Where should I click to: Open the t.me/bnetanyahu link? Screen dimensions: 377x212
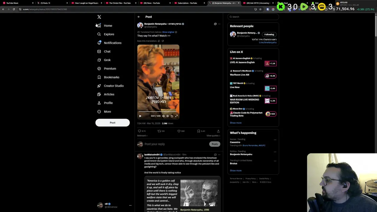coord(268,42)
